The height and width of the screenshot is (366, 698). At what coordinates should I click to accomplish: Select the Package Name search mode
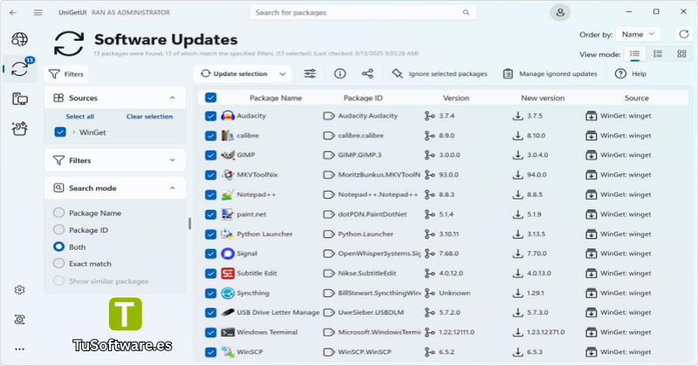(58, 213)
